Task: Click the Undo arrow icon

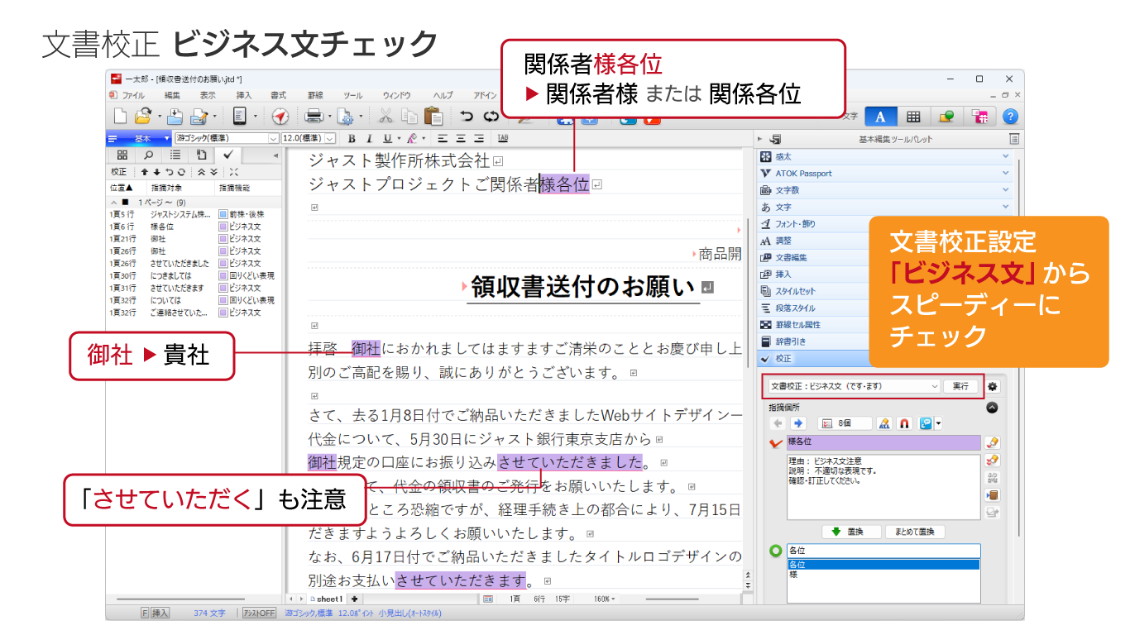Action: [467, 117]
